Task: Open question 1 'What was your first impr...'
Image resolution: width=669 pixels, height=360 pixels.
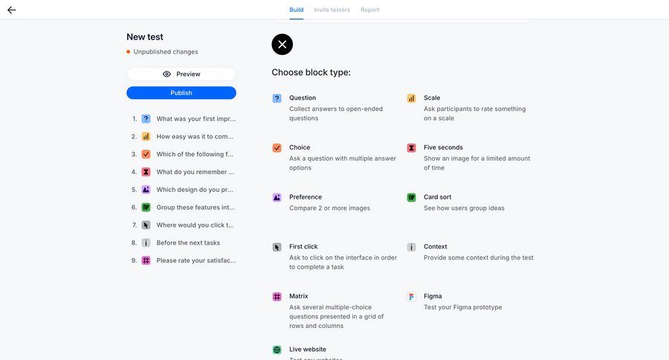Action: (195, 118)
